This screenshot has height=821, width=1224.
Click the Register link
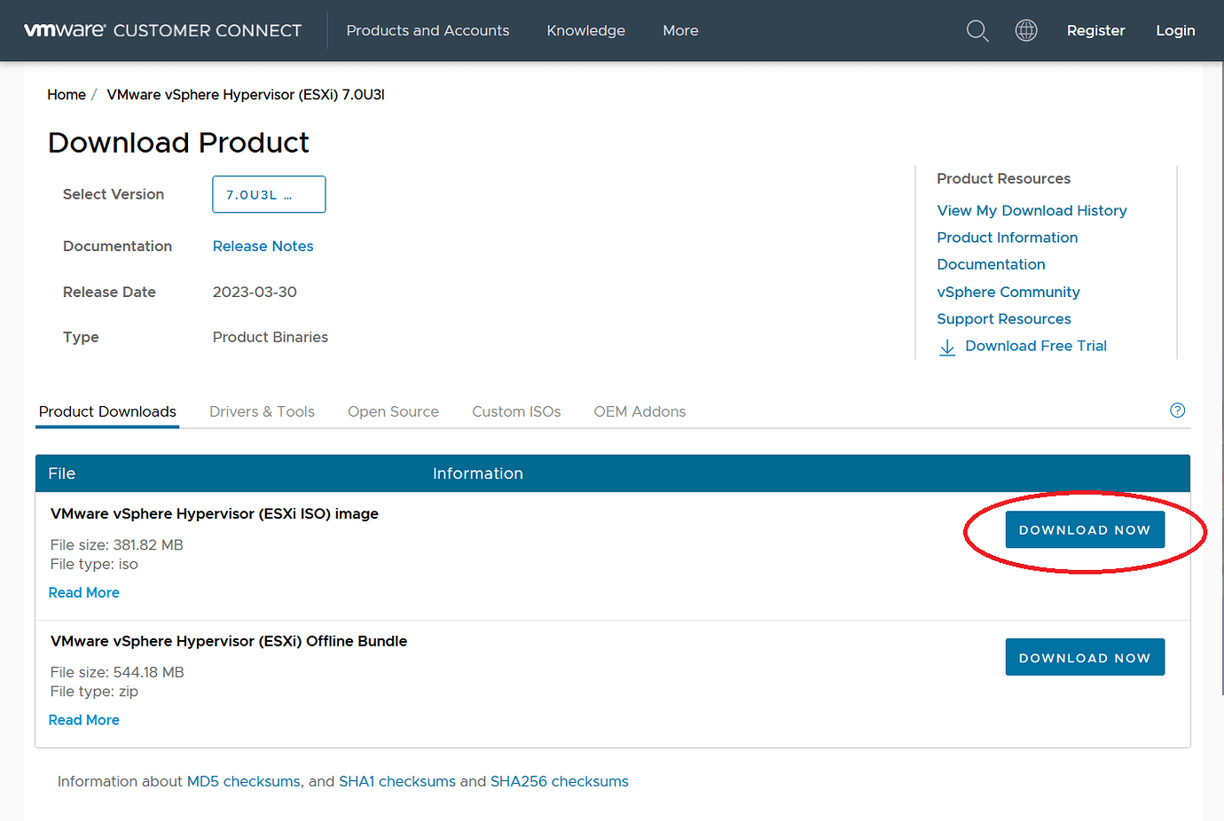(1095, 30)
